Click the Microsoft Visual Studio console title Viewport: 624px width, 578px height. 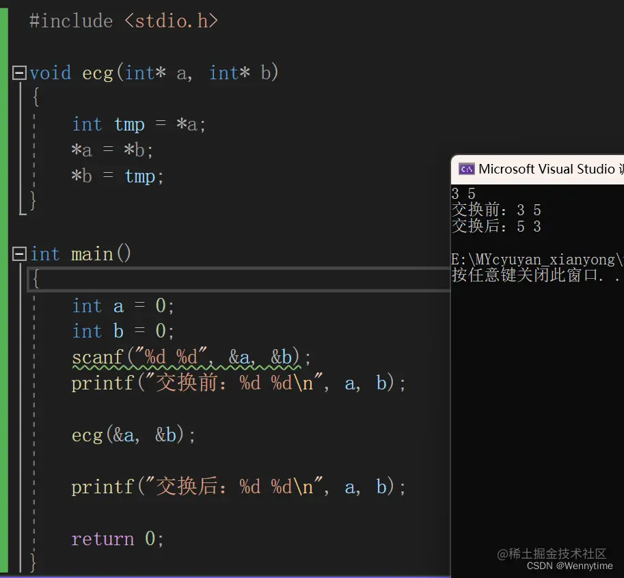click(x=550, y=169)
